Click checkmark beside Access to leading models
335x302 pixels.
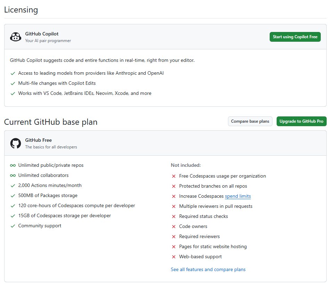13,73
